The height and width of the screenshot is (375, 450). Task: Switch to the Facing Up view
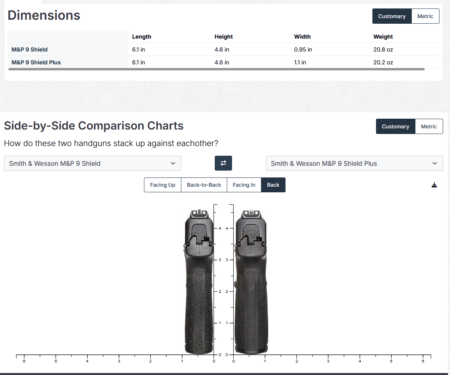pos(162,185)
